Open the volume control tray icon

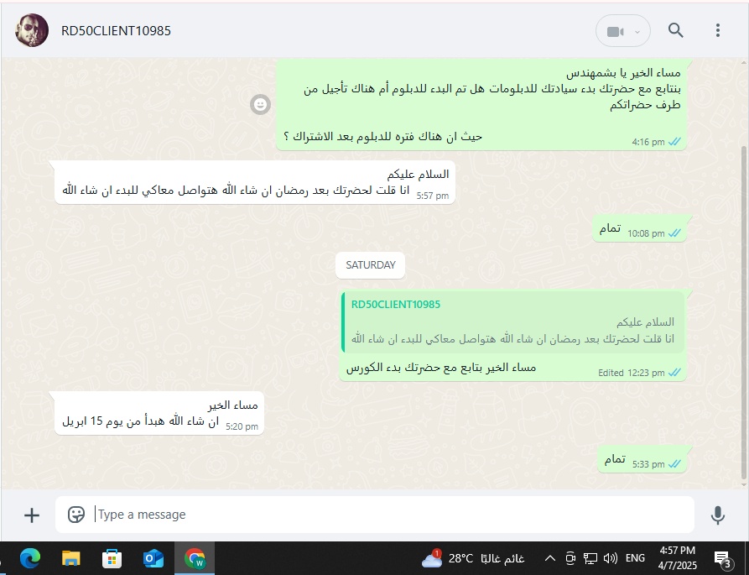point(610,558)
